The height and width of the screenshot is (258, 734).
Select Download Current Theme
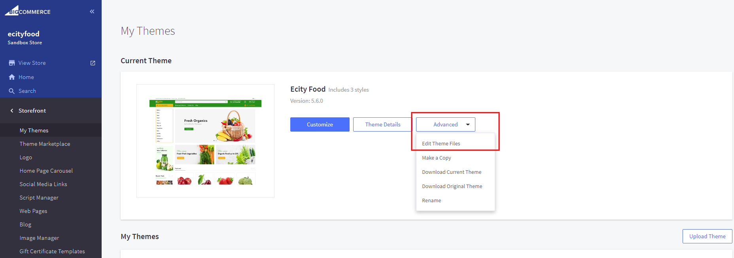click(x=451, y=172)
